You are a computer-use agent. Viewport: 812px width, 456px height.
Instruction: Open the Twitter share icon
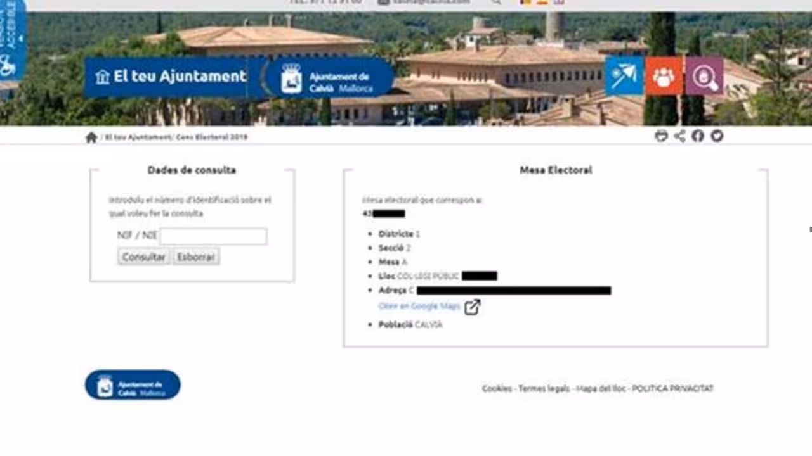[717, 136]
